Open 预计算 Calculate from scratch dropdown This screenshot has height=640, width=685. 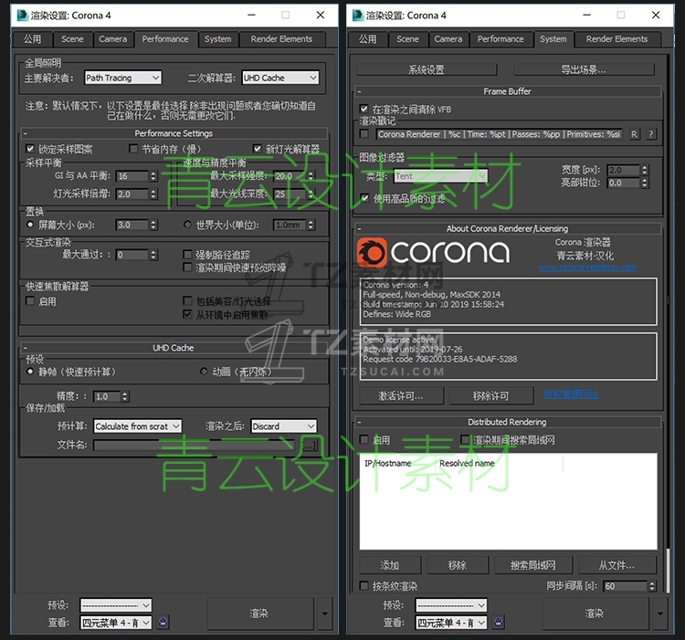point(138,426)
